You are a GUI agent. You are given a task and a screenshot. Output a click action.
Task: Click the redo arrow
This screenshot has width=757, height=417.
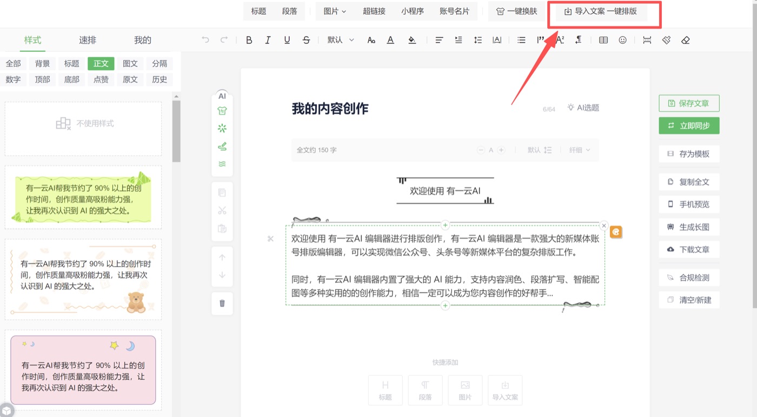[224, 40]
